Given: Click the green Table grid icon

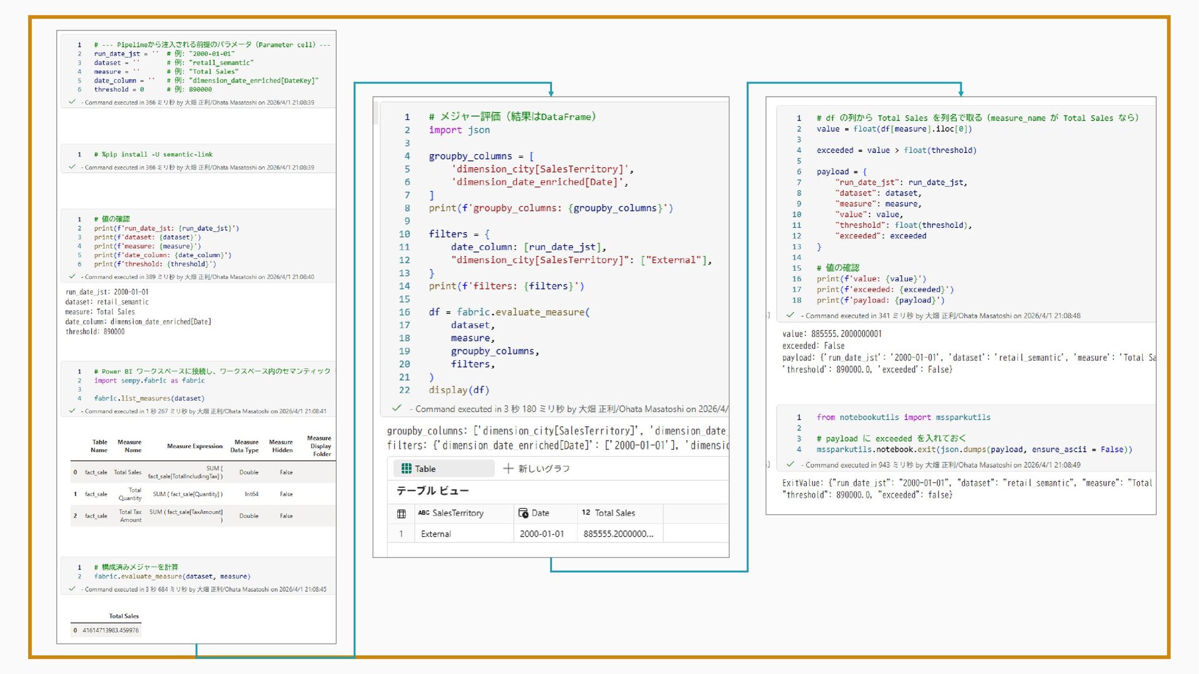Looking at the screenshot, I should click(x=406, y=469).
